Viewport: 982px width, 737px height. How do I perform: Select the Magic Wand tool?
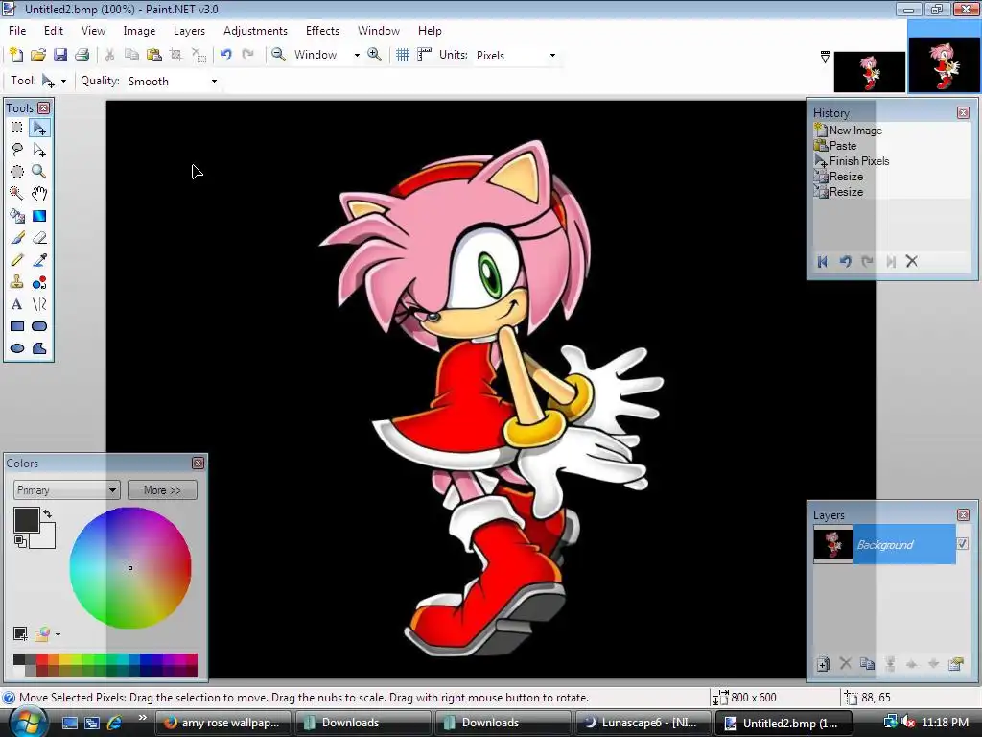coord(17,194)
